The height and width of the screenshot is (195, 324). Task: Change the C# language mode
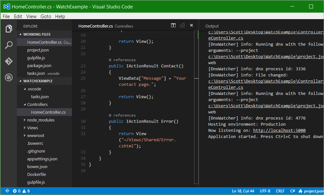pos(292,191)
